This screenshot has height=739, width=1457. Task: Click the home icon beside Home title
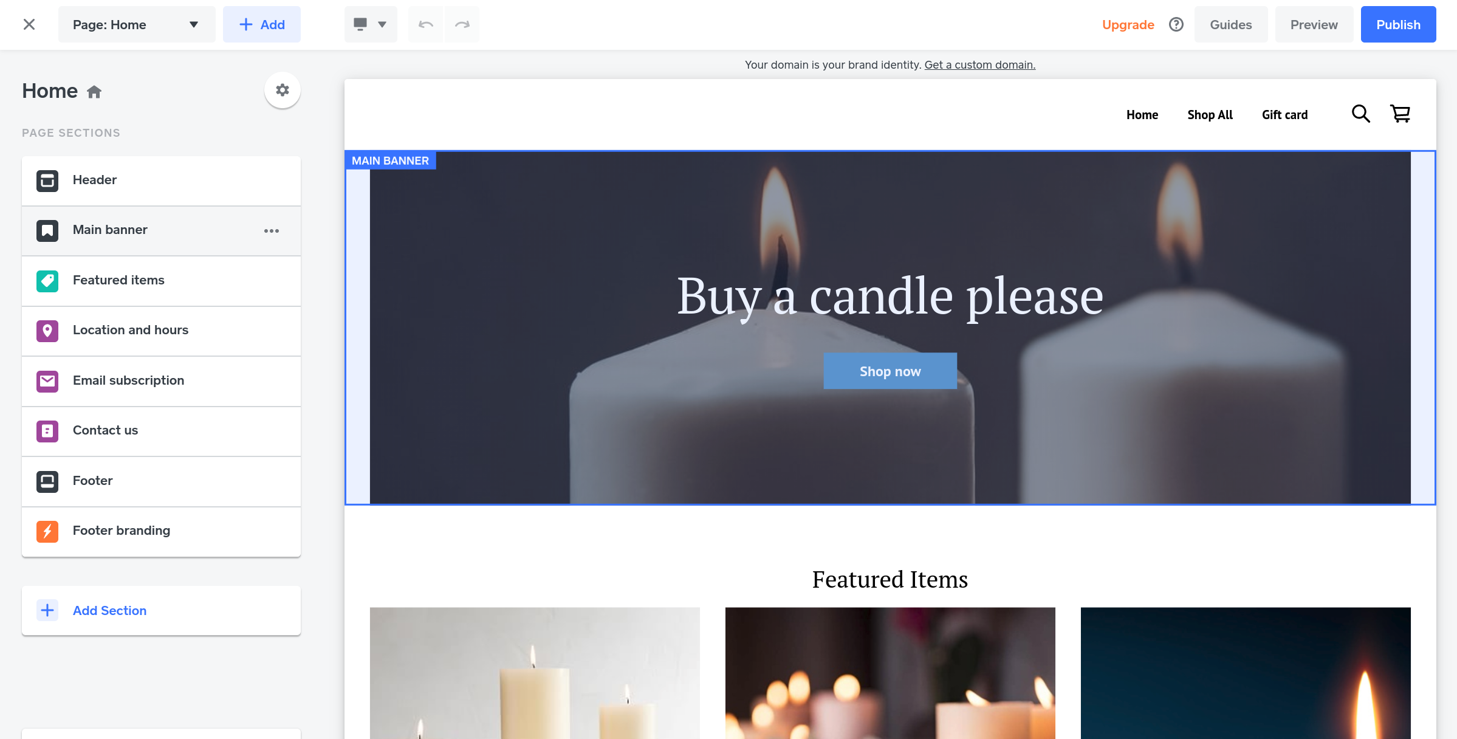coord(94,92)
